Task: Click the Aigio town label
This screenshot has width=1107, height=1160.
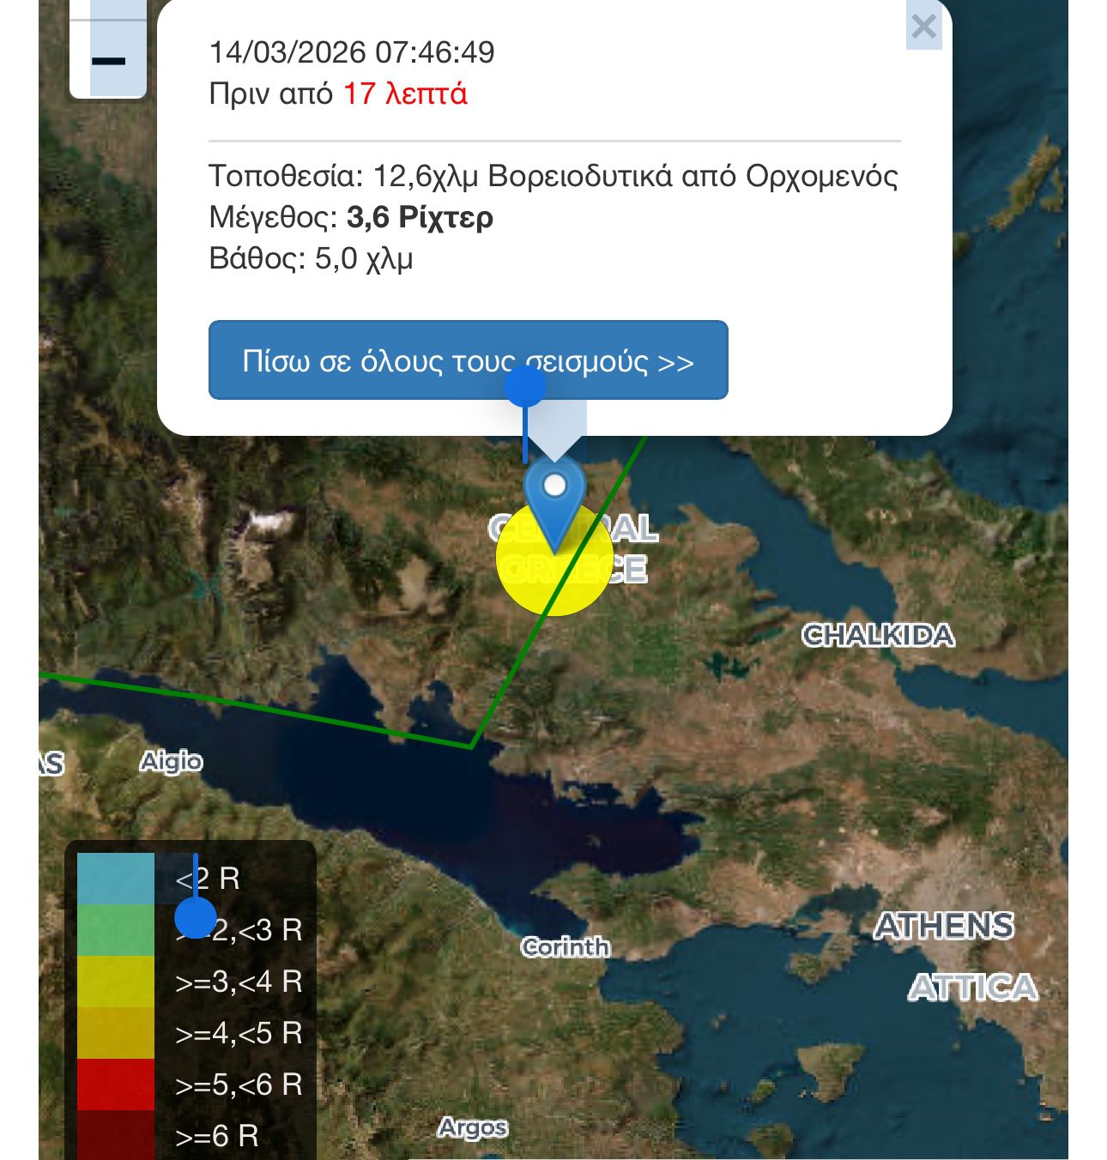Action: coord(172,762)
